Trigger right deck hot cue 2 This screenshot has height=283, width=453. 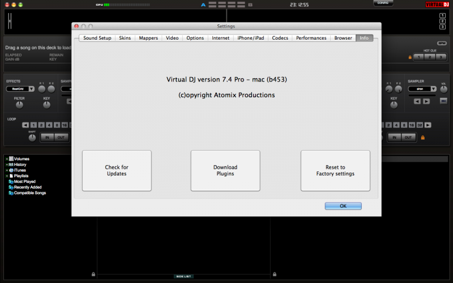(x=430, y=57)
